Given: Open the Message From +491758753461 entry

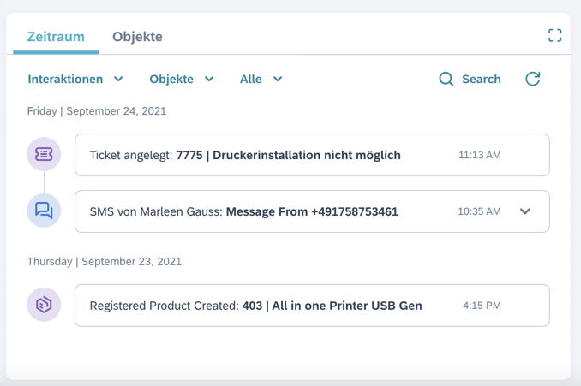Looking at the screenshot, I should click(312, 211).
